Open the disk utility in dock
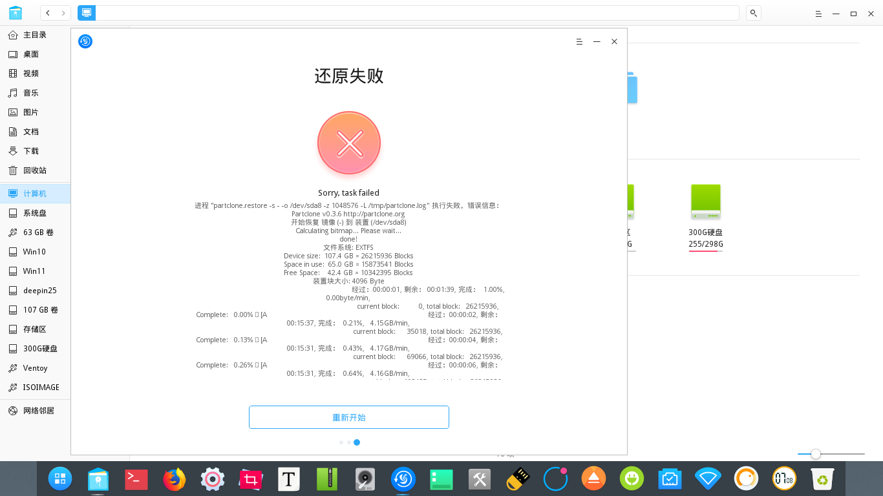Screen dimensions: 883x496 [x=365, y=479]
